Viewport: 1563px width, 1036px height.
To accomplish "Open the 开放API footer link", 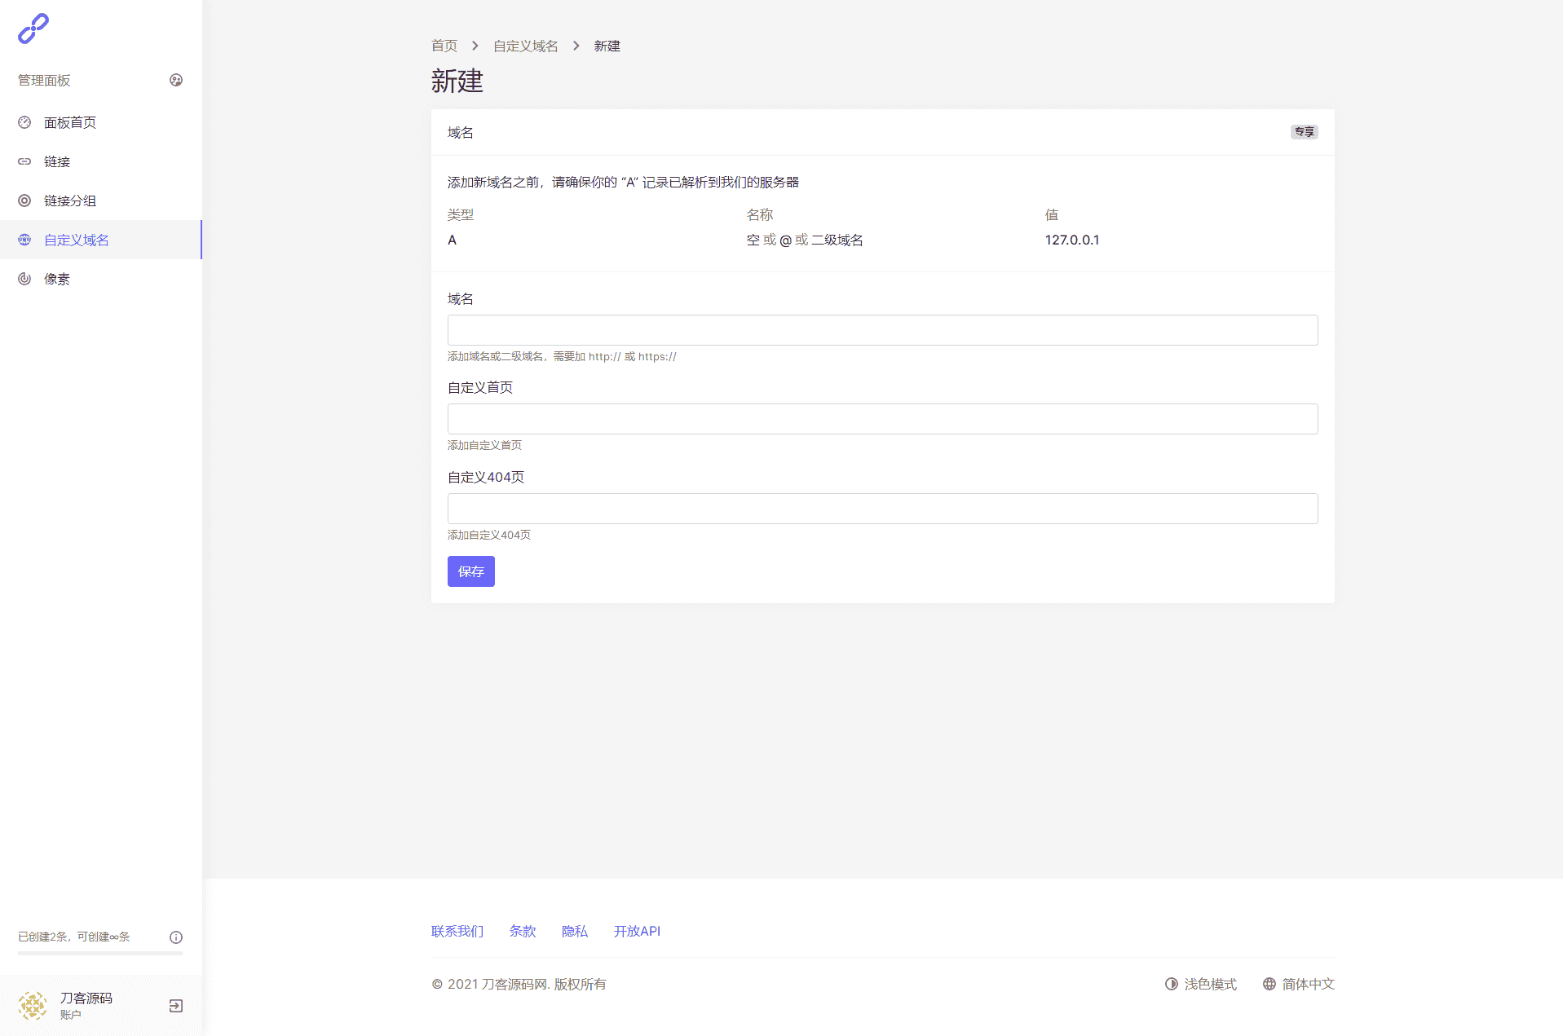I will click(x=637, y=931).
